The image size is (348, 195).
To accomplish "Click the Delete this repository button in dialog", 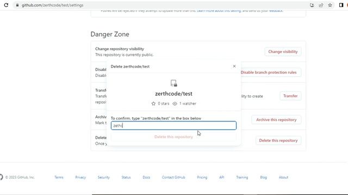I will click(x=173, y=136).
